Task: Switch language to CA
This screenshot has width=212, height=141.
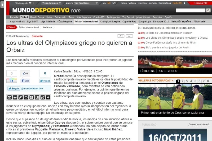Action: 104,3
